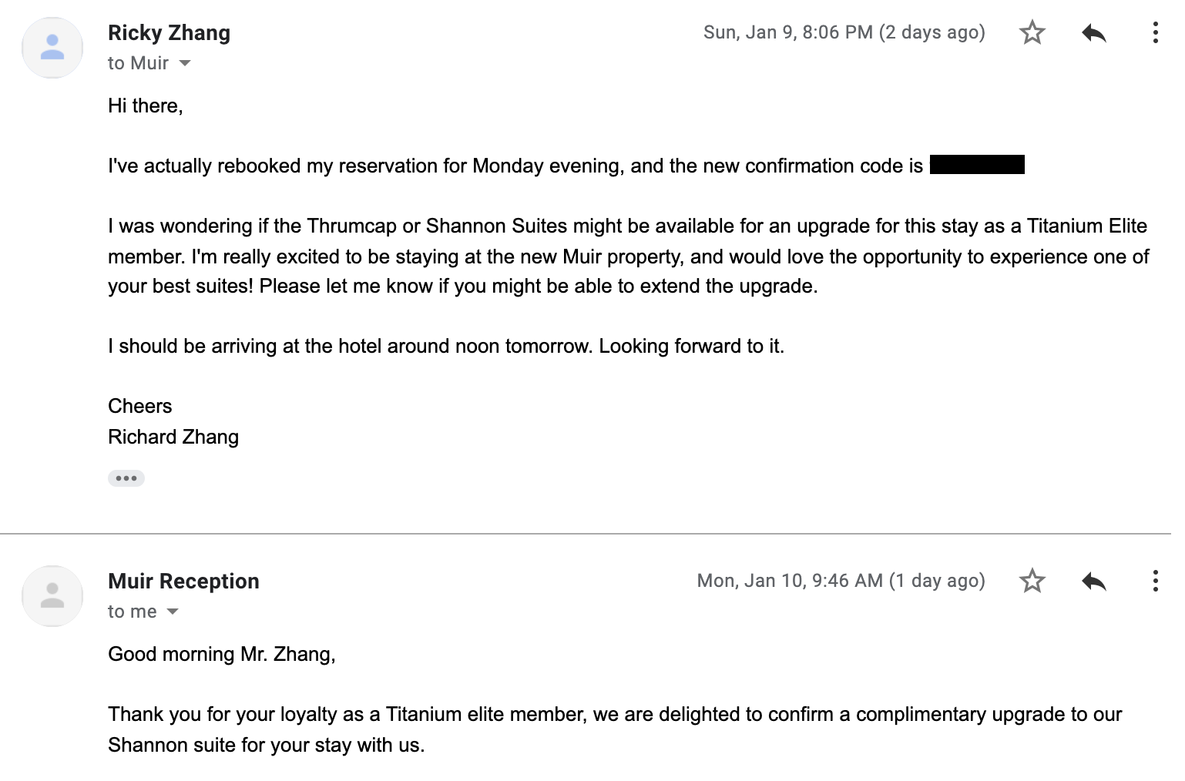The image size is (1185, 781).
Task: Click Ricky Zhang's profile avatar
Action: [52, 48]
